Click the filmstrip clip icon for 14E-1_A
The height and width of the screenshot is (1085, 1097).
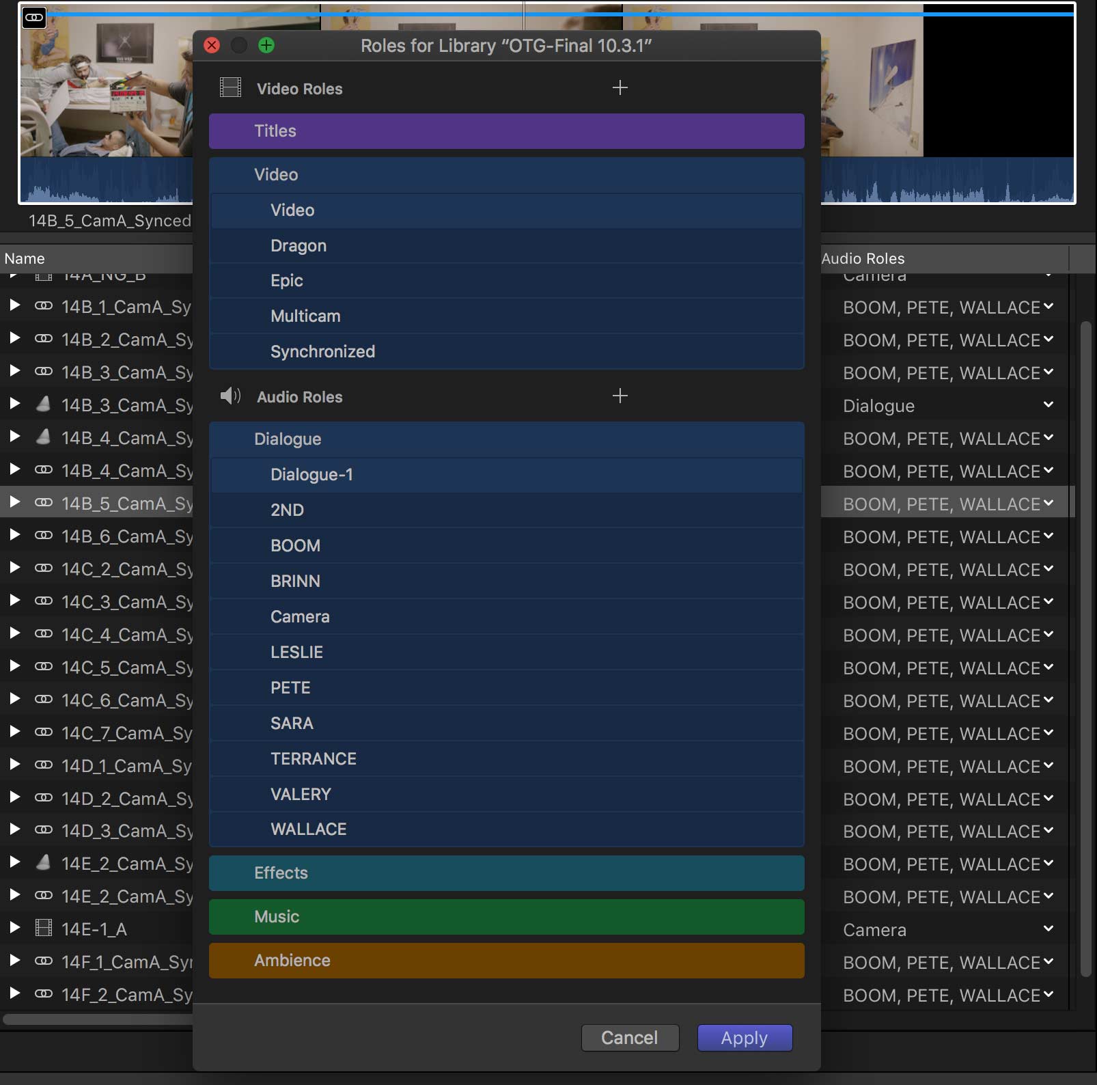(x=44, y=928)
